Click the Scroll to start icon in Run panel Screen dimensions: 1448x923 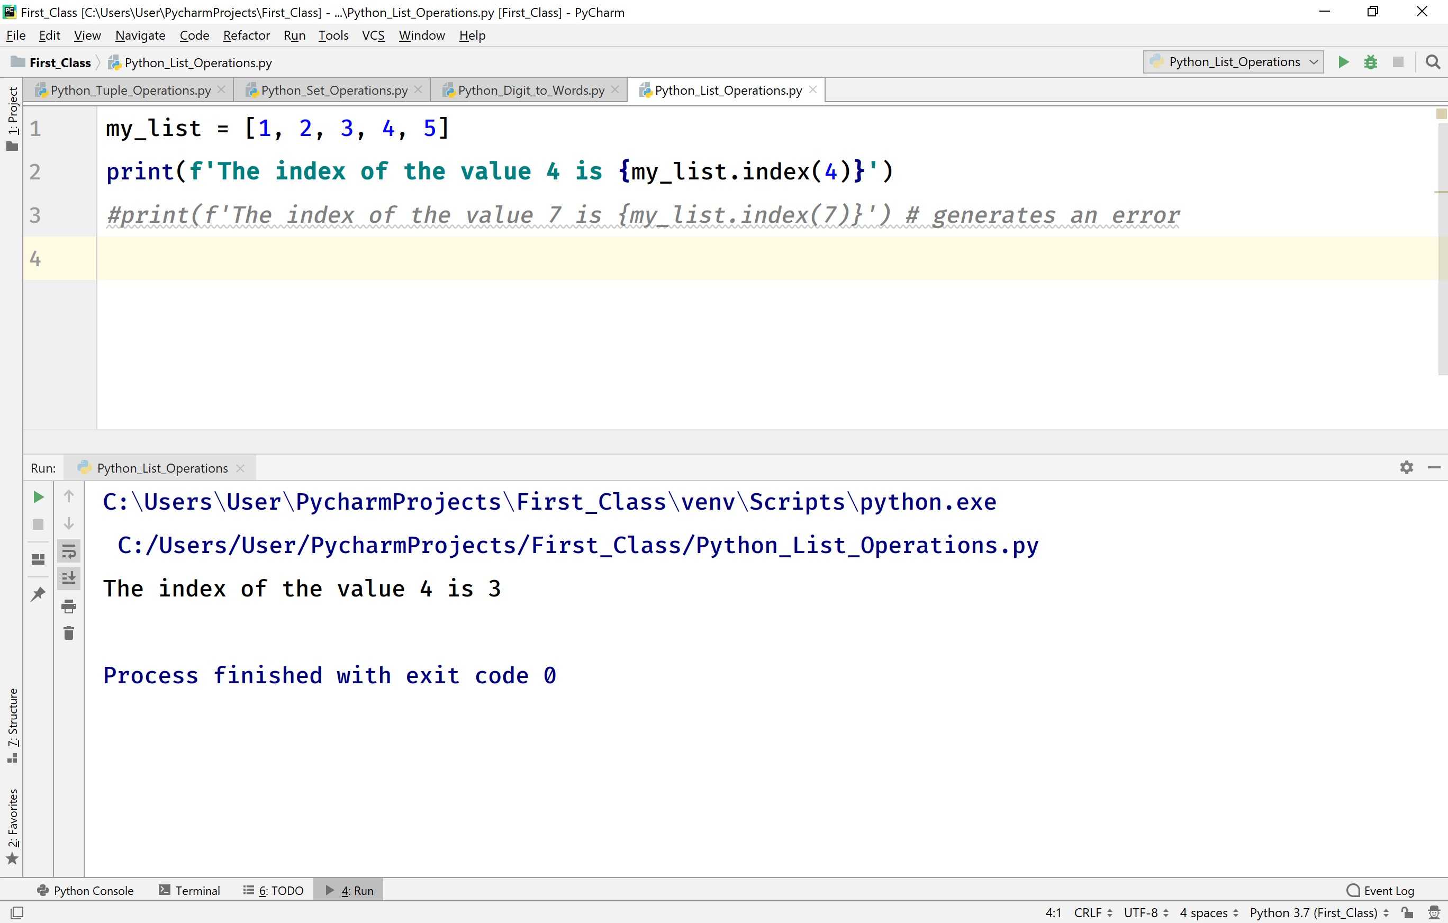(69, 496)
